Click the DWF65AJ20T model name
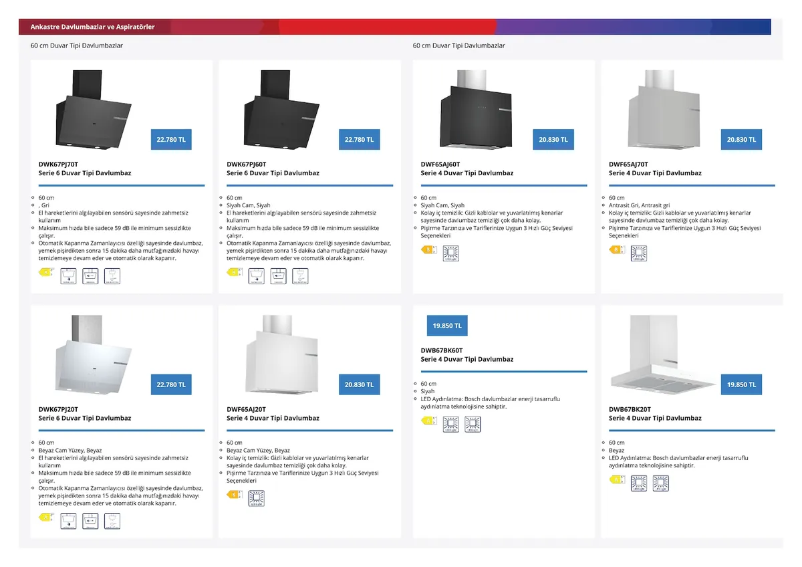This screenshot has height=567, width=802. pos(246,409)
